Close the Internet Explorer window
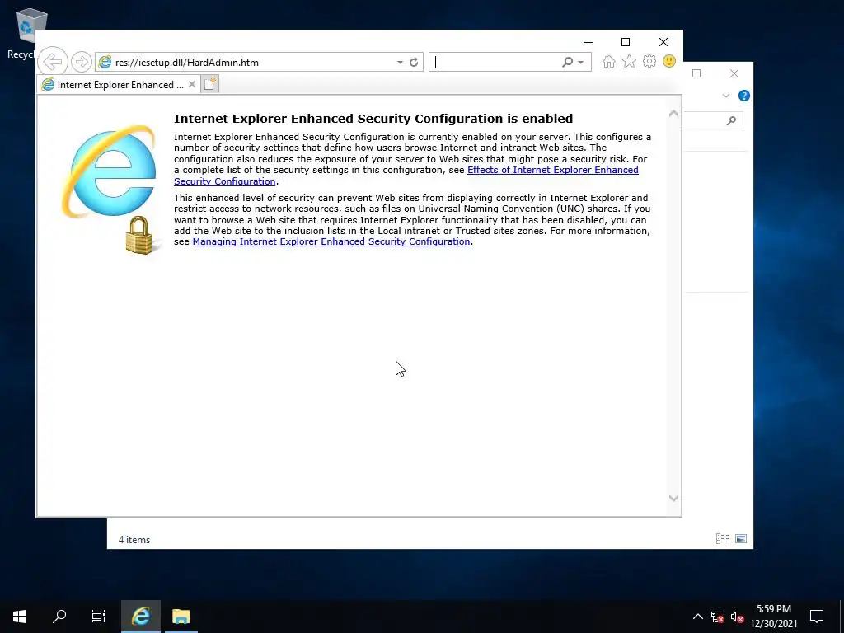This screenshot has width=844, height=633. (x=663, y=42)
